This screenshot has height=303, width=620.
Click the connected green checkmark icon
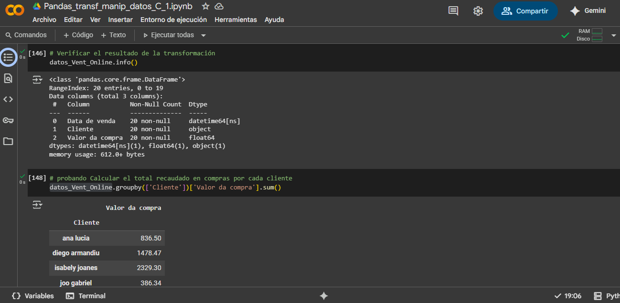[565, 35]
